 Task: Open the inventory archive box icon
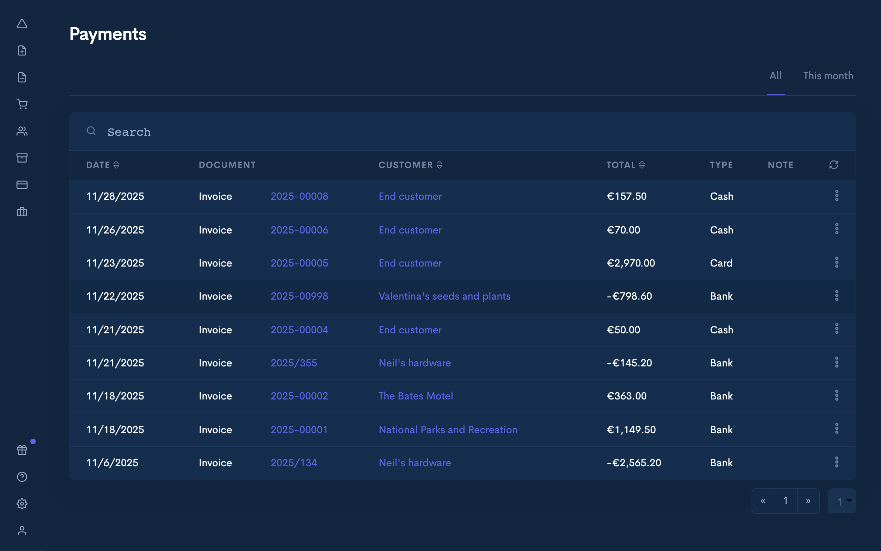tap(22, 158)
